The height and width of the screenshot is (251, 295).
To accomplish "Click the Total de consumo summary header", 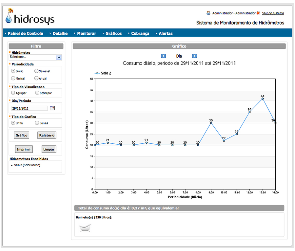I will 179,208.
